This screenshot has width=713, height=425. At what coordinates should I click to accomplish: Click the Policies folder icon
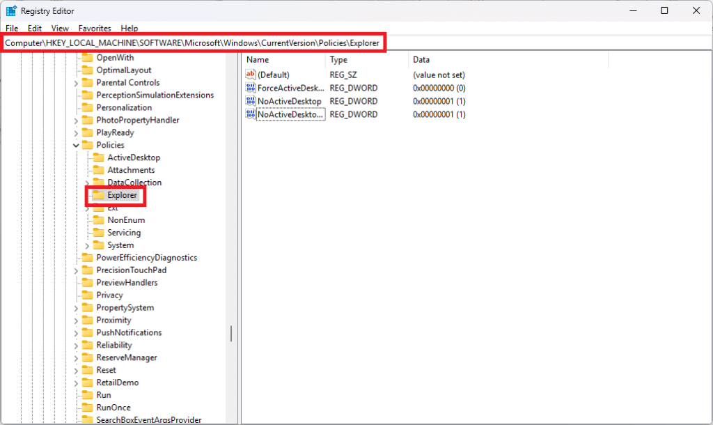(87, 145)
